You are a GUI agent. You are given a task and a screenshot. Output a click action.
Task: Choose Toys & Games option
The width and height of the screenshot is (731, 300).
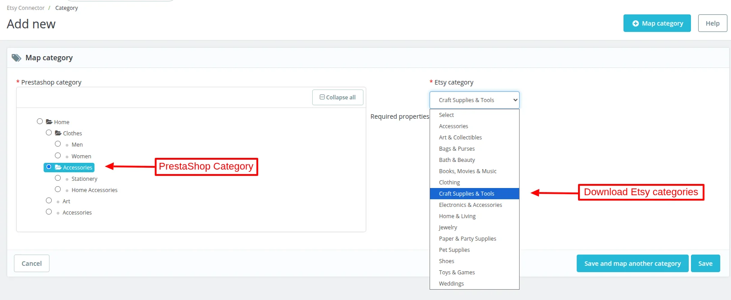click(x=475, y=273)
